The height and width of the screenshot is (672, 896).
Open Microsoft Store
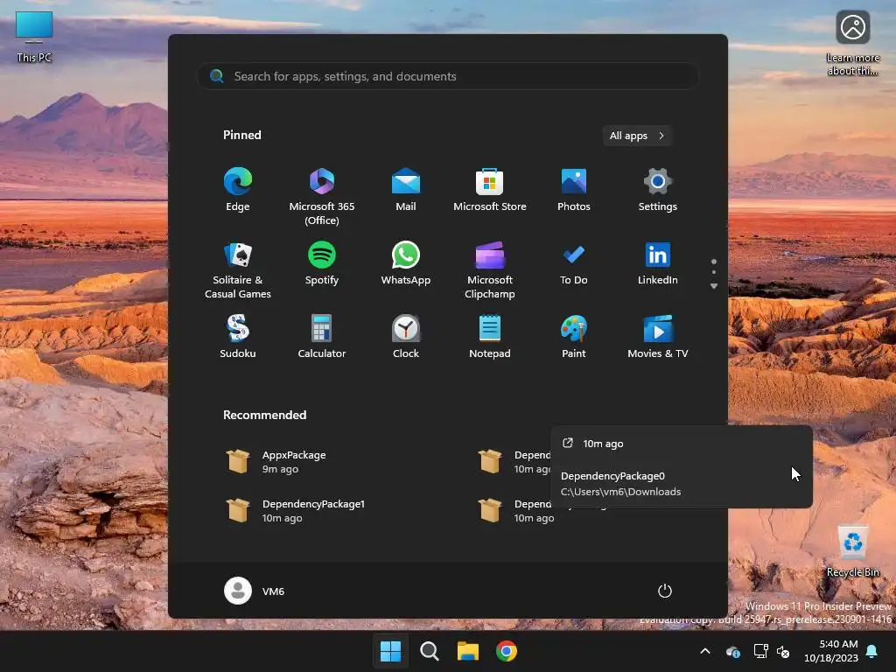(x=490, y=190)
